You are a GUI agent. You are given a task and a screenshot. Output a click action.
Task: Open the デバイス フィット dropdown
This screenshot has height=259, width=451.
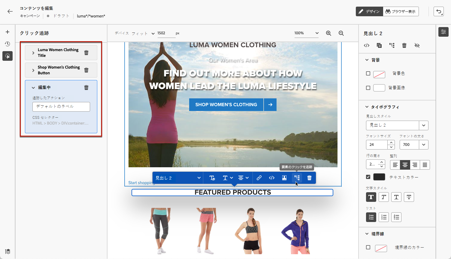click(x=143, y=33)
